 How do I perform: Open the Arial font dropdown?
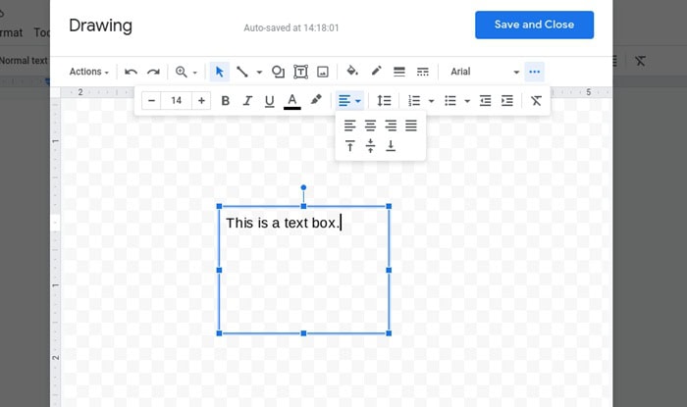click(484, 72)
